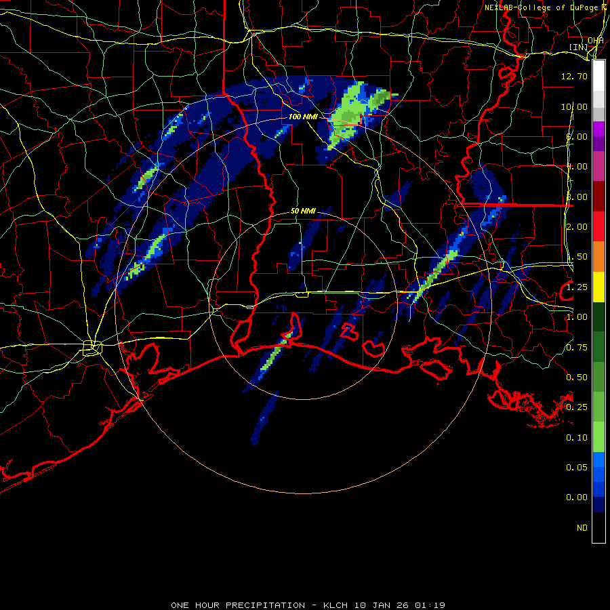Click the 100 NMI range ring label
Viewport: 610px width, 610px height.
pyautogui.click(x=303, y=117)
